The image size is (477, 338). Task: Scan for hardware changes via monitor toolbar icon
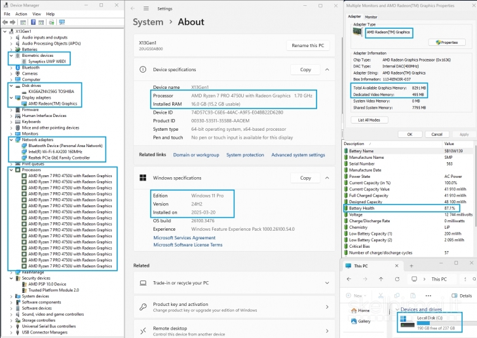click(62, 22)
